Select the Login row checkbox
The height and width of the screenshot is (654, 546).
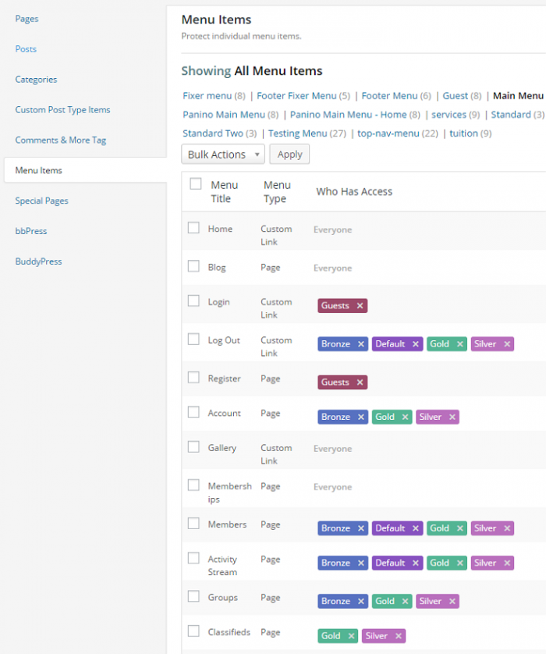coord(193,300)
